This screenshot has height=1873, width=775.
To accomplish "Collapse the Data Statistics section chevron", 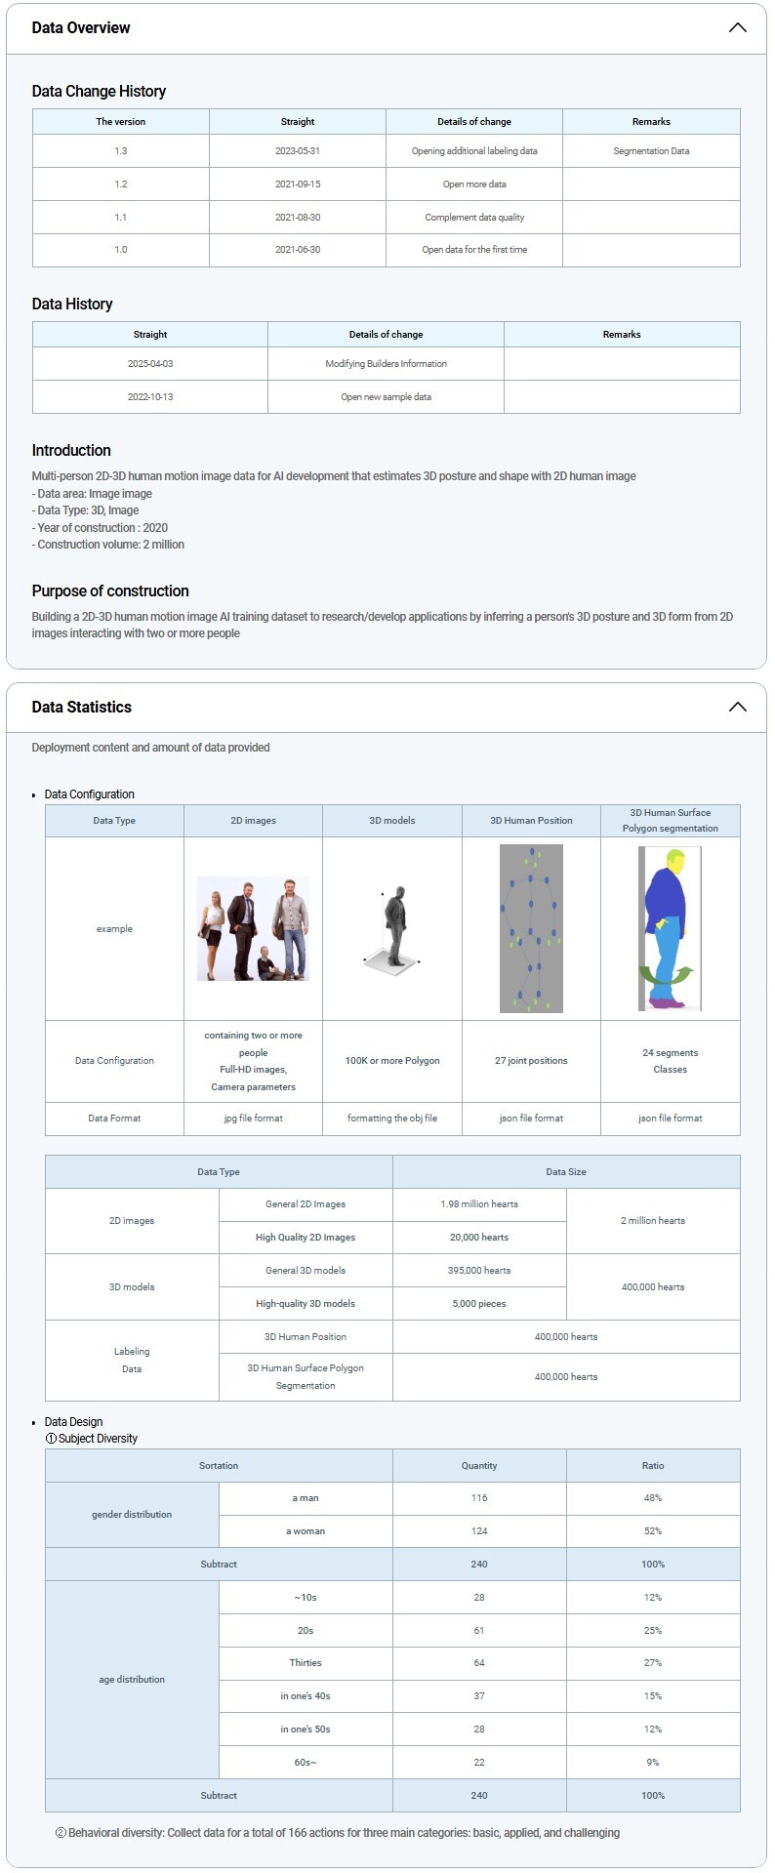I will (737, 707).
